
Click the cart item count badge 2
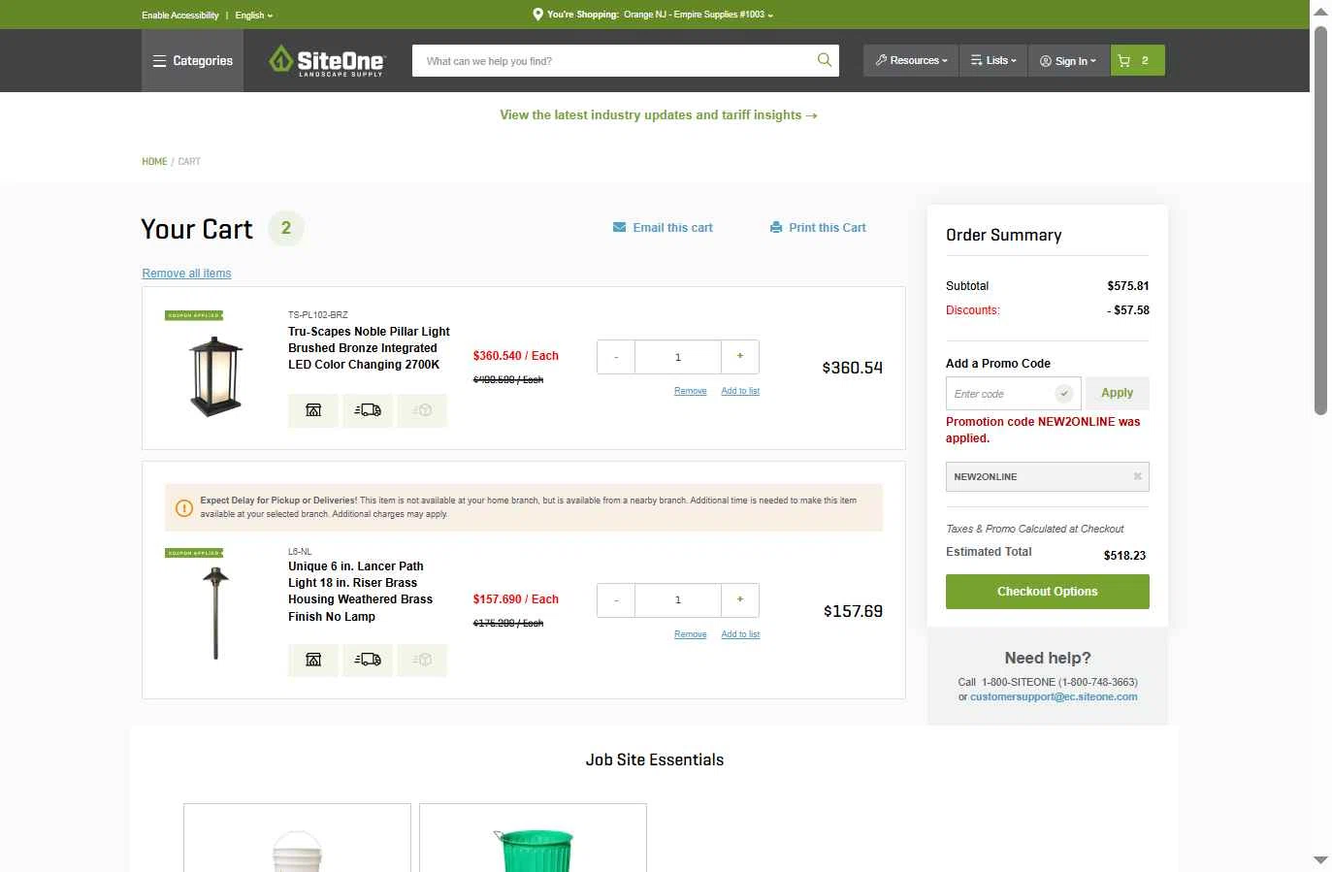click(286, 228)
